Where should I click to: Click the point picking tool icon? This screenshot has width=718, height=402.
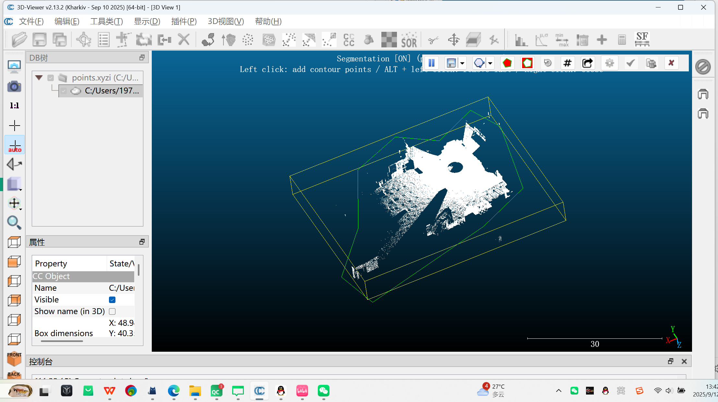coord(84,40)
